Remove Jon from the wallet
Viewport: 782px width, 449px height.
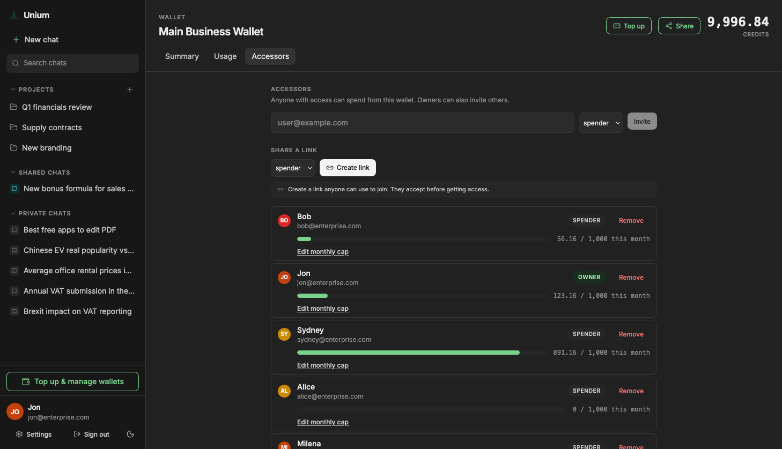tap(631, 277)
